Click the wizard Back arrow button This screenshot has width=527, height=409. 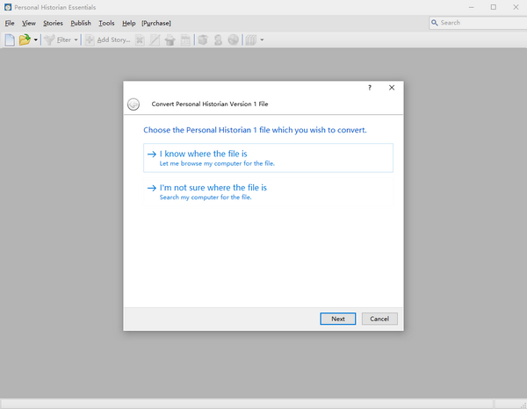click(134, 104)
